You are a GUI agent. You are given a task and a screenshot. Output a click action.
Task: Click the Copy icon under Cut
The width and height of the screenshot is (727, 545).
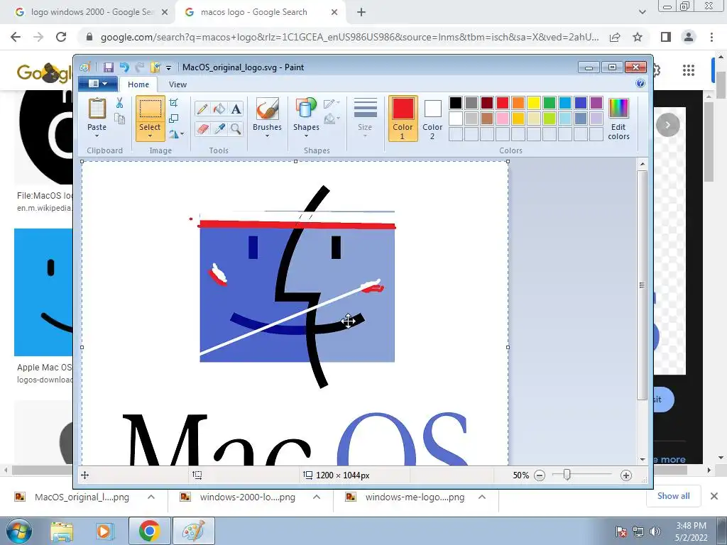click(x=119, y=119)
